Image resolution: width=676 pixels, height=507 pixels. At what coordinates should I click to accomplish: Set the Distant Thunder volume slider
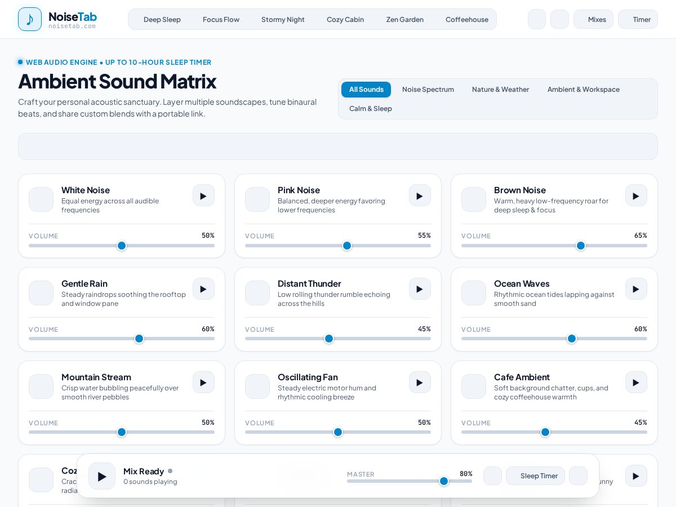(x=338, y=339)
